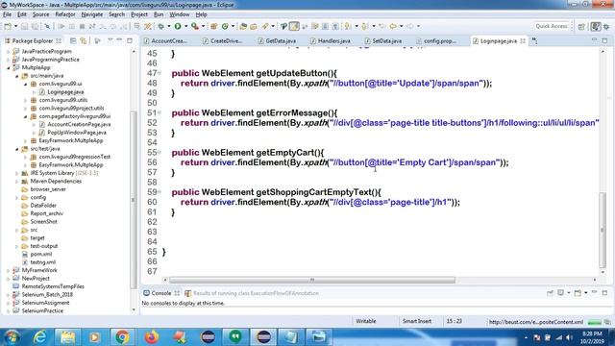Fold getUpdateButton method at line 47
This screenshot has width=615, height=346.
click(x=160, y=73)
